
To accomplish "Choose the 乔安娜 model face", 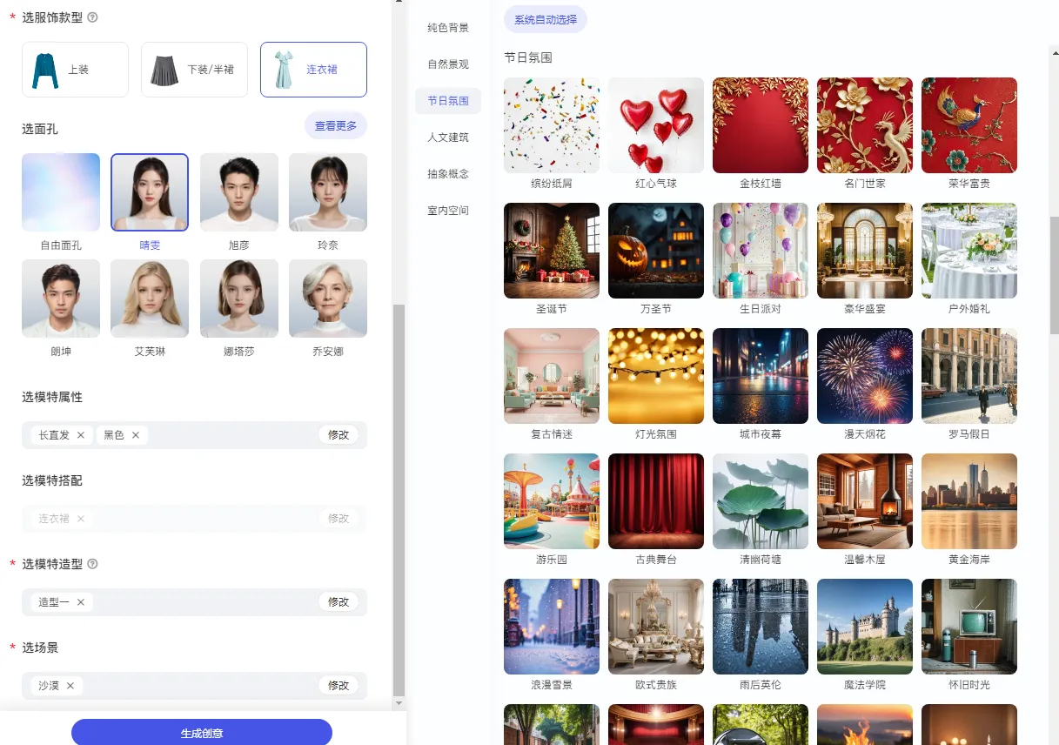I will (x=328, y=299).
